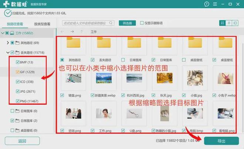Switch to large thumbnail grid view
The height and width of the screenshot is (149, 244).
[222, 23]
